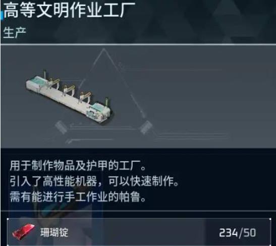Click the text 需有能进行手工作业的帕鲁

(77, 196)
